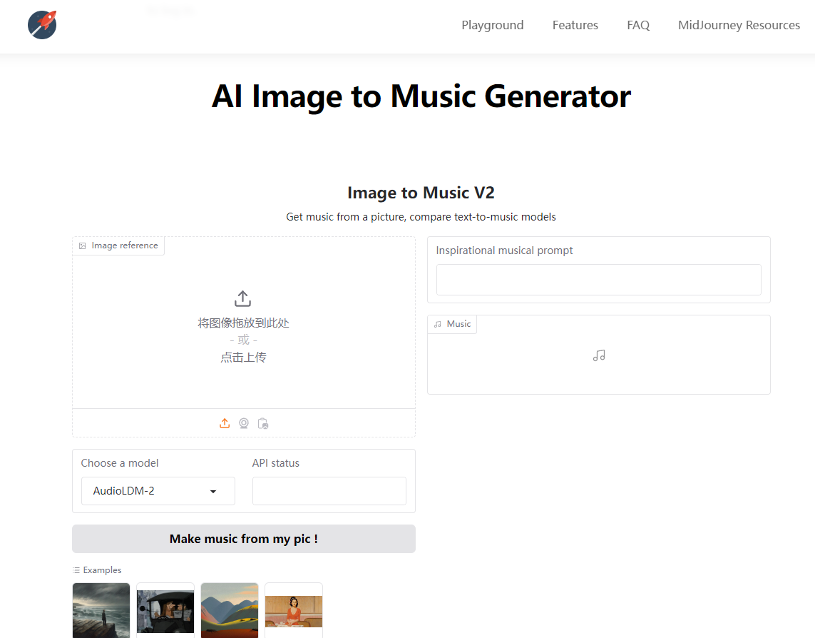The image size is (815, 638).
Task: Select stormy seaside example thumbnail
Action: (101, 610)
